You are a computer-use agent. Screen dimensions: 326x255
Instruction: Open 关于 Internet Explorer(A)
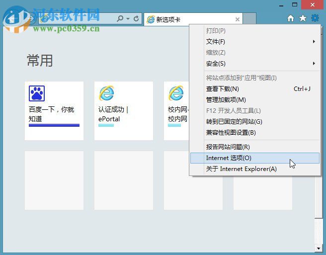coord(255,169)
